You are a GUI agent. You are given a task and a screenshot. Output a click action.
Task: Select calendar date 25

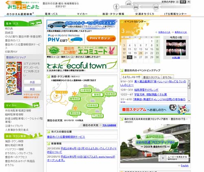130,57
